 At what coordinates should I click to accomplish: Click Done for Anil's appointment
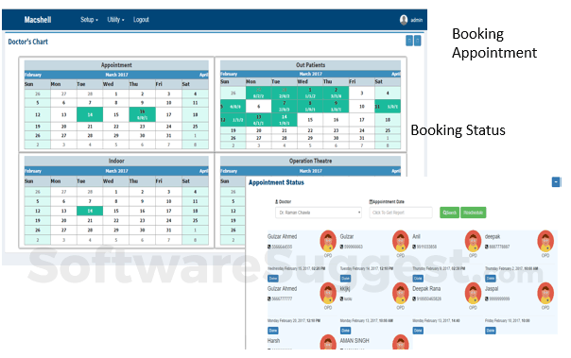pos(418,279)
